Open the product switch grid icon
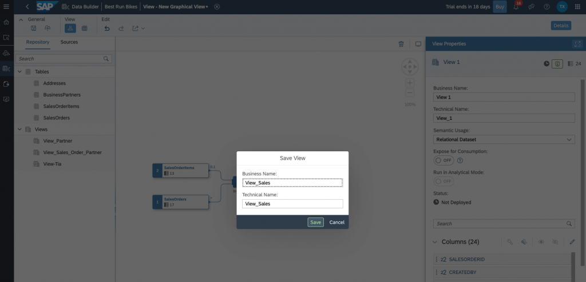The image size is (586, 282). coord(577,7)
